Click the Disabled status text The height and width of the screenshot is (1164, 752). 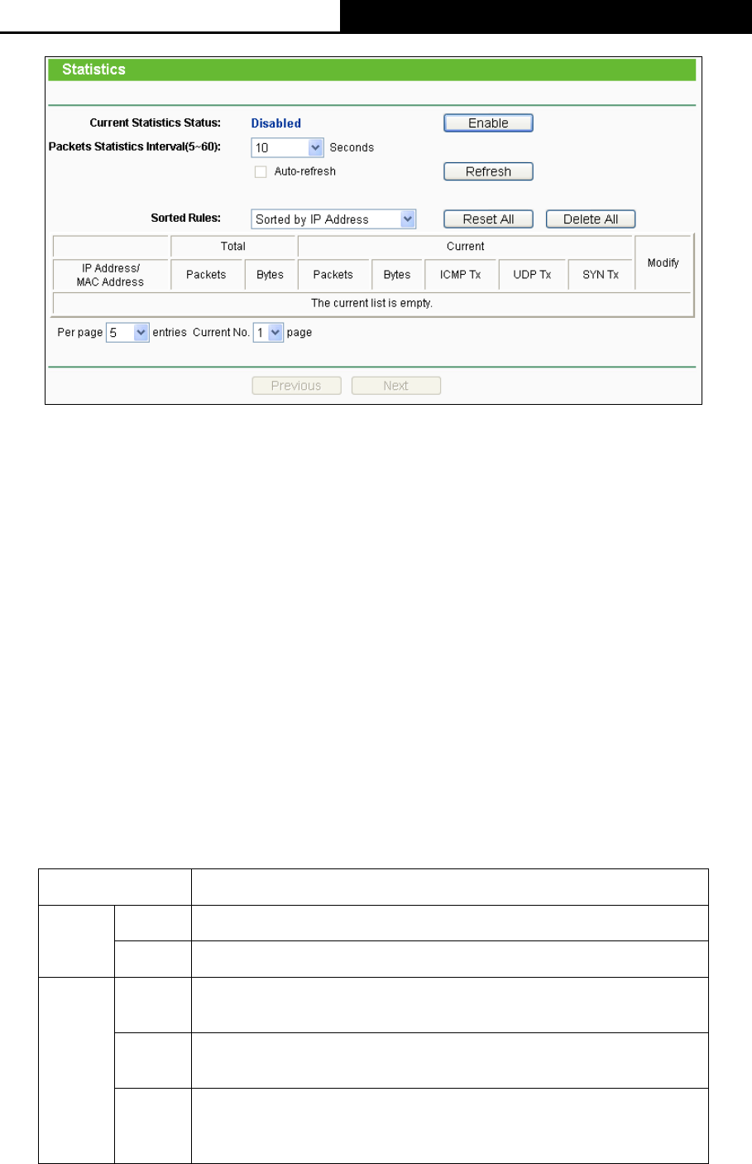[x=276, y=123]
